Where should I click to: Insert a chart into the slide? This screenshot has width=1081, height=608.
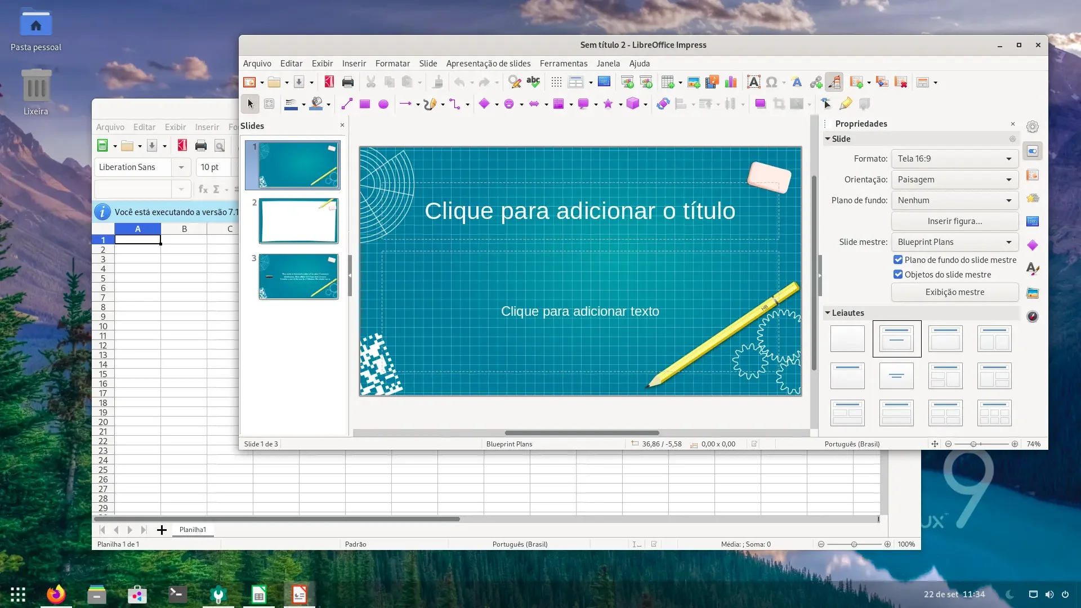(731, 82)
